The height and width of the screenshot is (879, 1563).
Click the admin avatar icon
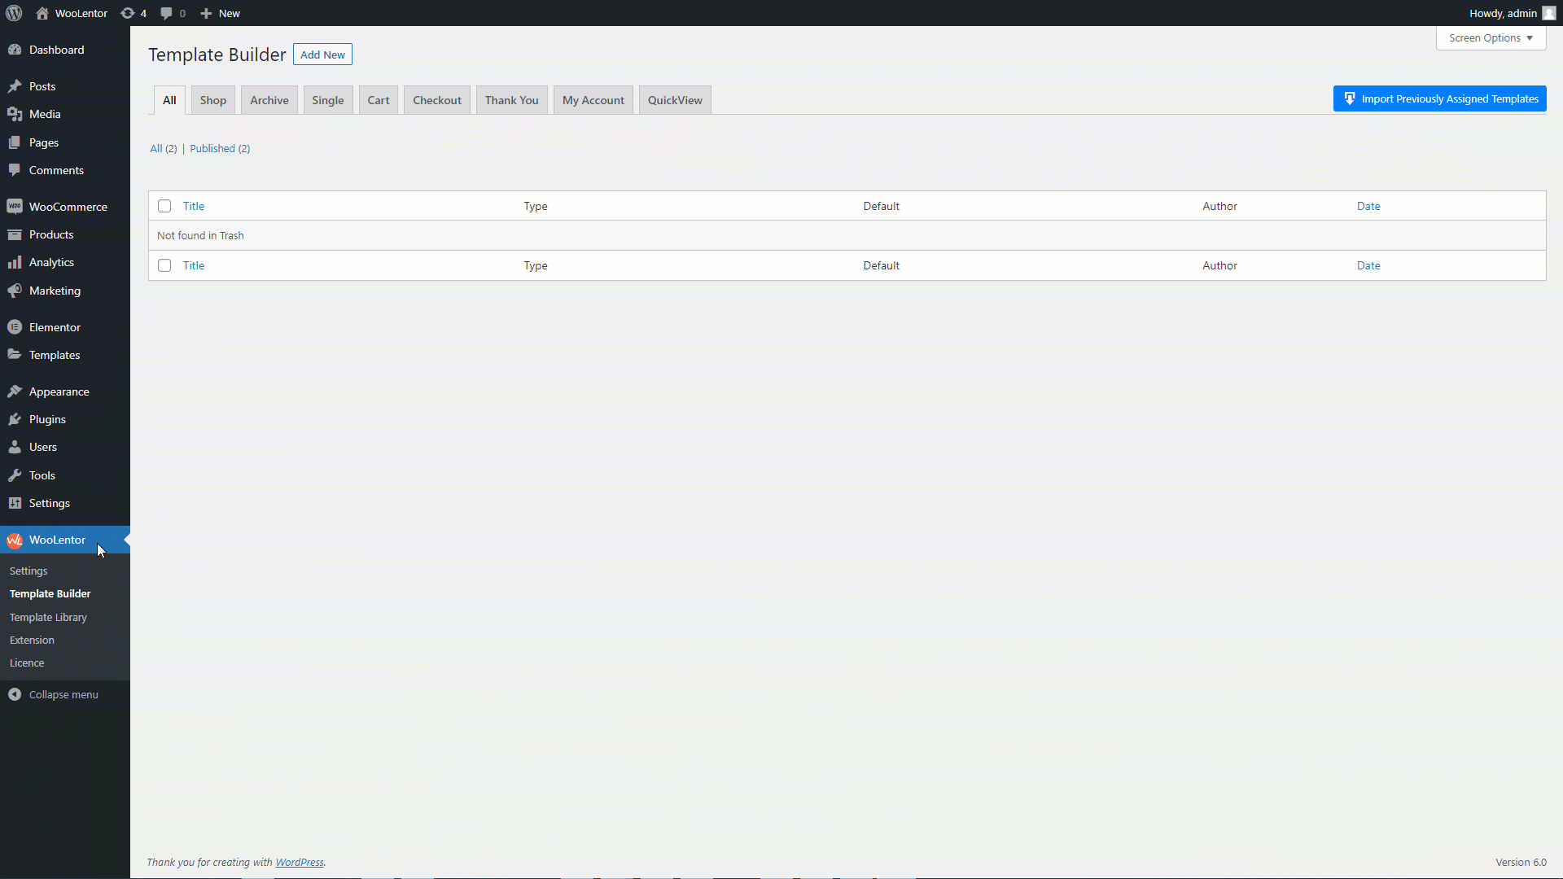tap(1548, 13)
